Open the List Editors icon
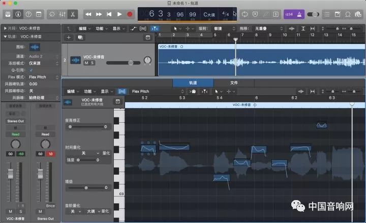366x223 pixels. [x=327, y=14]
